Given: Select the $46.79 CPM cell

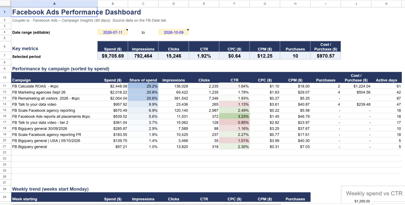Looking at the screenshot, I should pos(295,117).
